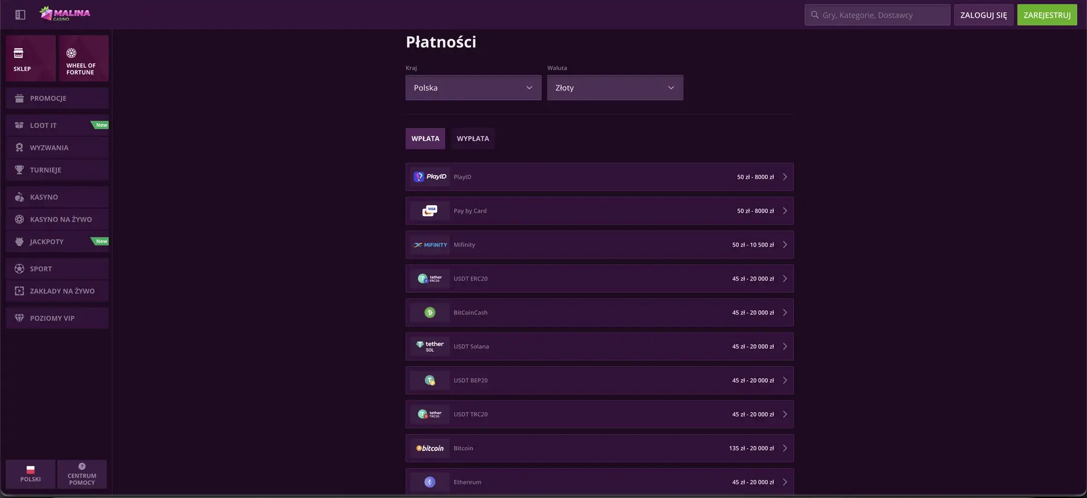Expand the Pay by Card row chevron
Viewport: 1087px width, 498px height.
click(785, 211)
